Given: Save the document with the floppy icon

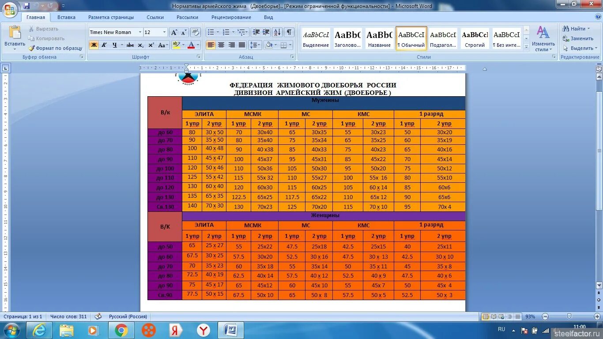Looking at the screenshot, I should pos(26,6).
